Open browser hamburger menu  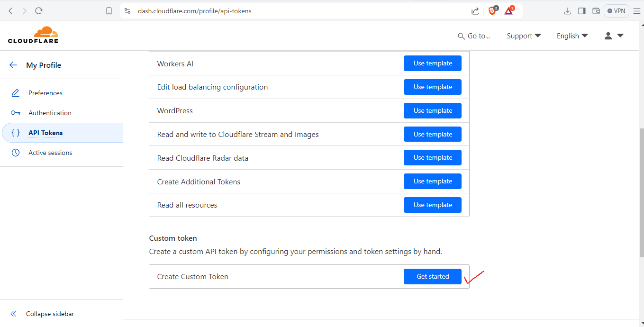pyautogui.click(x=637, y=11)
